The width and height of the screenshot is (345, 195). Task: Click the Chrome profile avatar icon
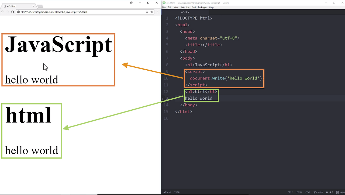tap(131, 3)
